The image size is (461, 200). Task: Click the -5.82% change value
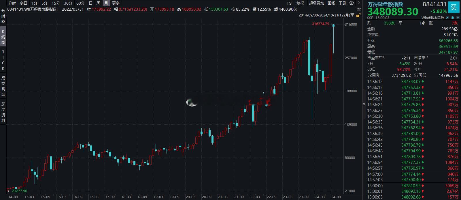point(439,12)
